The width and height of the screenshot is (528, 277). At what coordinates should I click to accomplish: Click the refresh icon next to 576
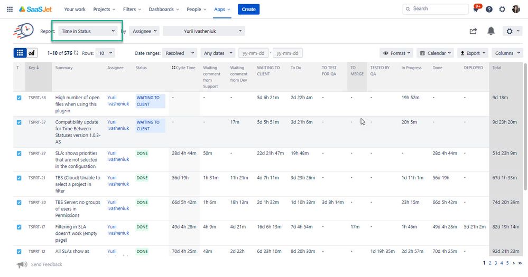[76, 53]
